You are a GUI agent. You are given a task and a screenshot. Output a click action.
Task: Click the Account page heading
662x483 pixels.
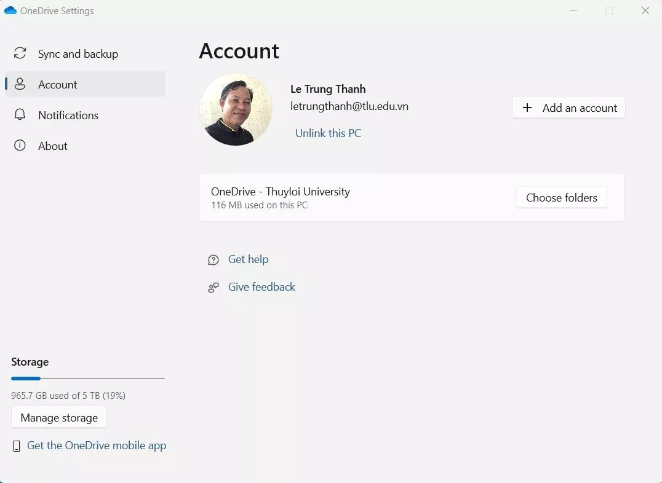(x=239, y=51)
